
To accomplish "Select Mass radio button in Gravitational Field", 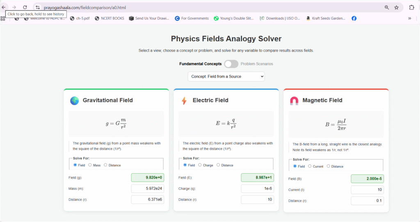I will click(x=90, y=165).
